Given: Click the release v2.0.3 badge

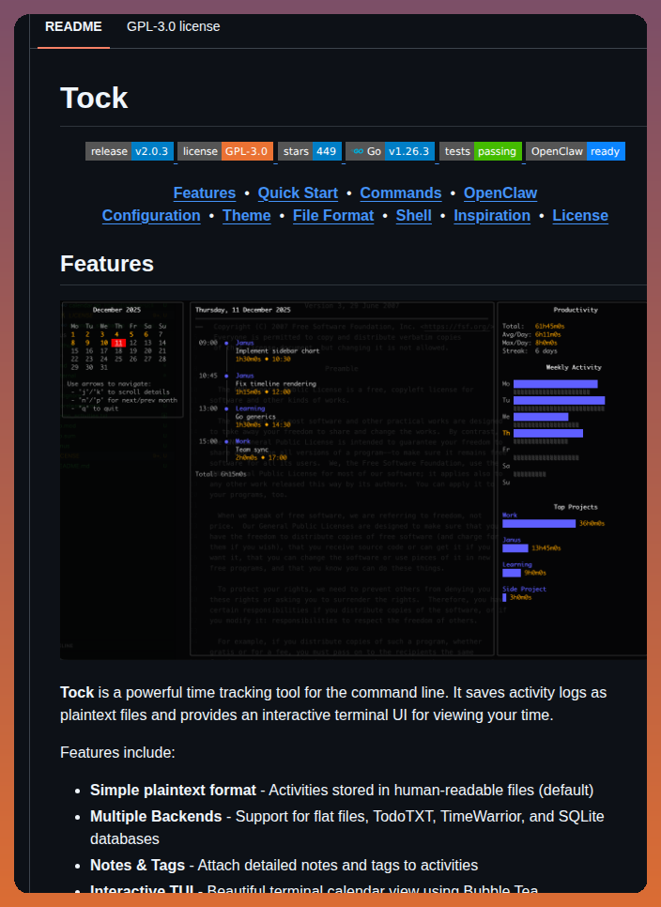Looking at the screenshot, I should tap(130, 151).
